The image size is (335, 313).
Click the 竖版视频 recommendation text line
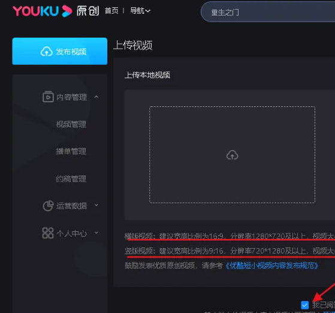pyautogui.click(x=230, y=251)
